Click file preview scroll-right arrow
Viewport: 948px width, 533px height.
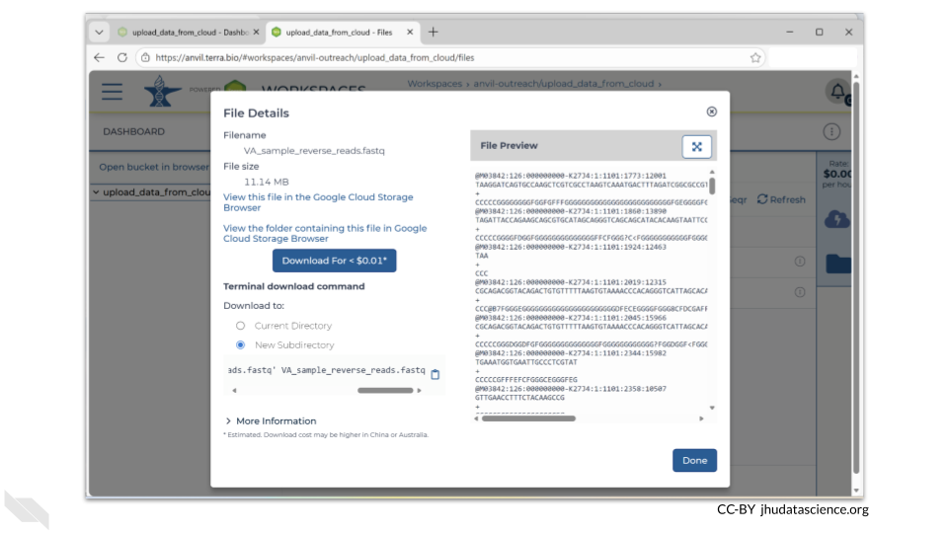(701, 419)
